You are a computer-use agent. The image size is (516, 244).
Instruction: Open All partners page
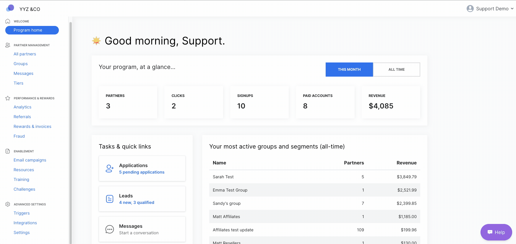coord(25,54)
